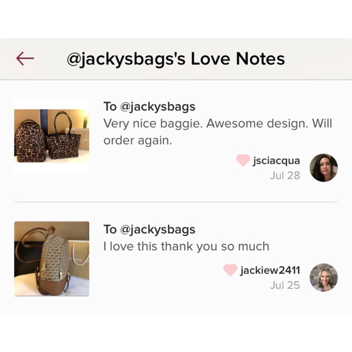Open the jsciacqua username link
The height and width of the screenshot is (352, 352).
tap(276, 161)
